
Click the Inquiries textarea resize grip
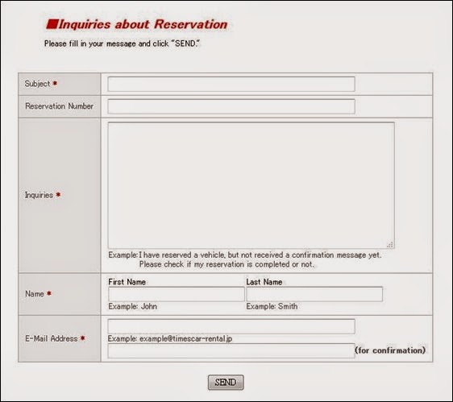(x=390, y=245)
